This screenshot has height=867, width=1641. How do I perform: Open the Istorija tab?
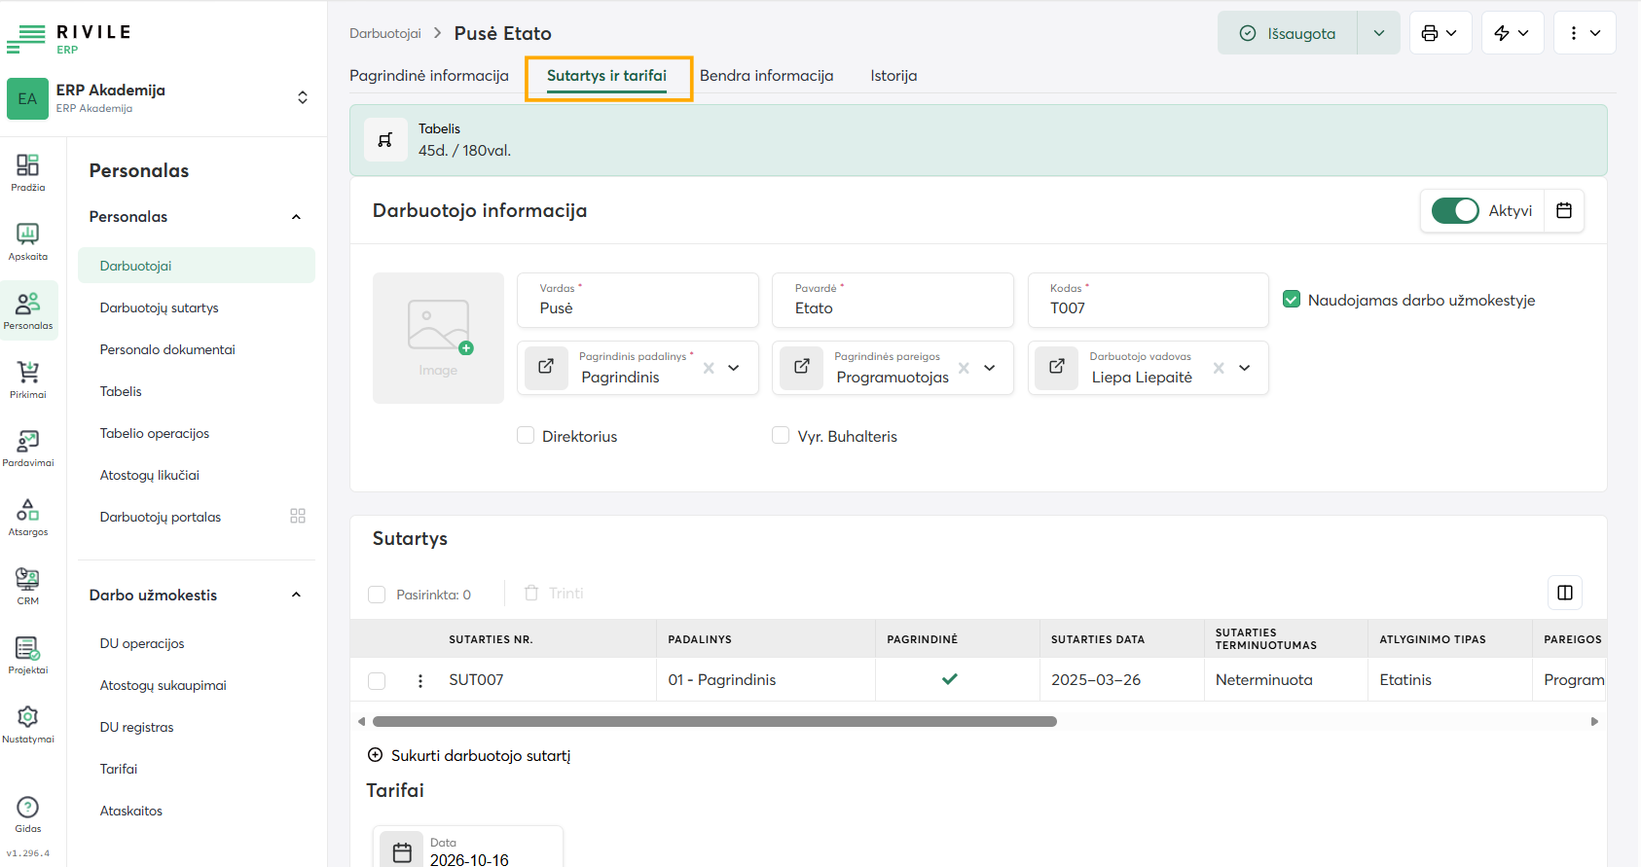click(x=893, y=76)
